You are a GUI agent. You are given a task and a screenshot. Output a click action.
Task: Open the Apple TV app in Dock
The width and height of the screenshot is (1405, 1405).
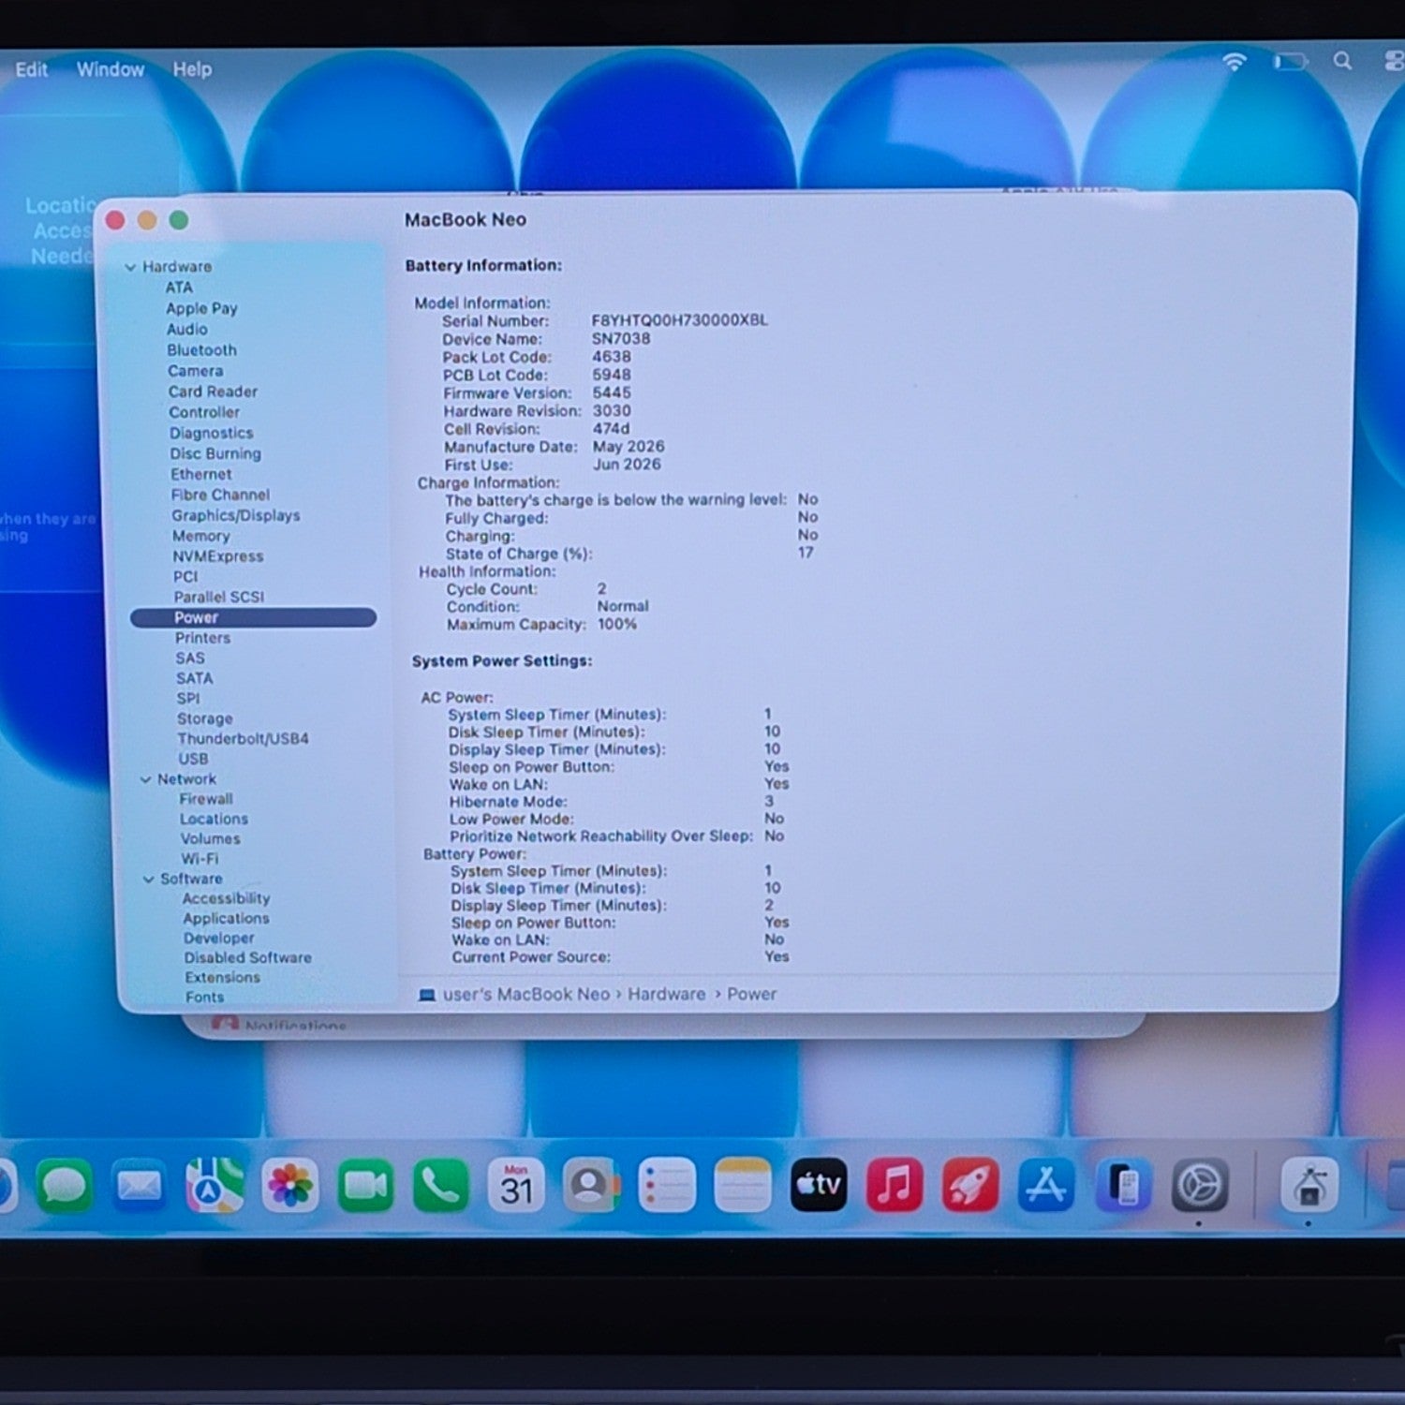[x=819, y=1186]
